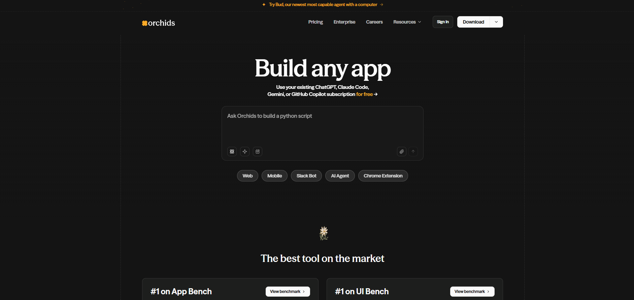Choose the AI Agent chip

click(340, 176)
